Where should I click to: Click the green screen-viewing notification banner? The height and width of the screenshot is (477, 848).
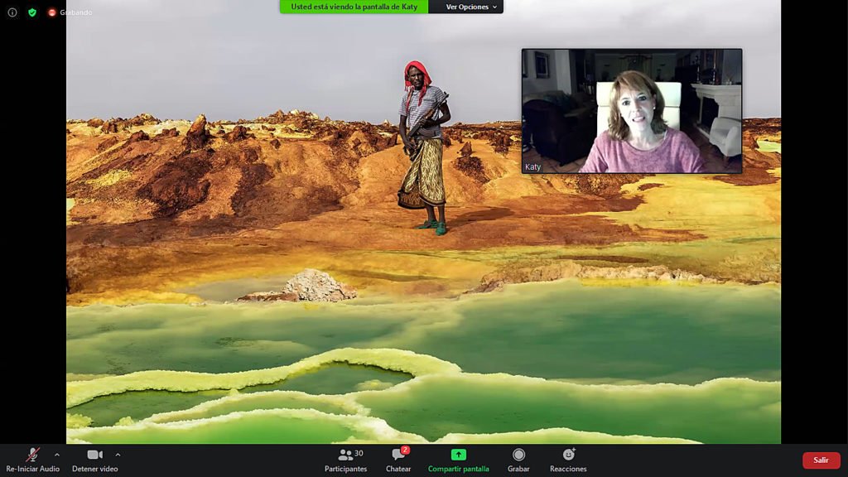click(354, 7)
